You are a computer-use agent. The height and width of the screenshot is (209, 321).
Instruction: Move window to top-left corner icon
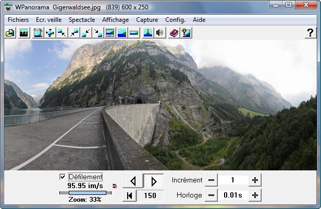tap(62, 33)
